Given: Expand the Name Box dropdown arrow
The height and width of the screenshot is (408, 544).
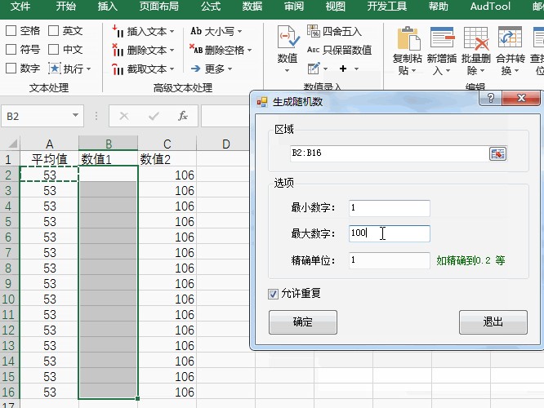Looking at the screenshot, I should point(75,115).
